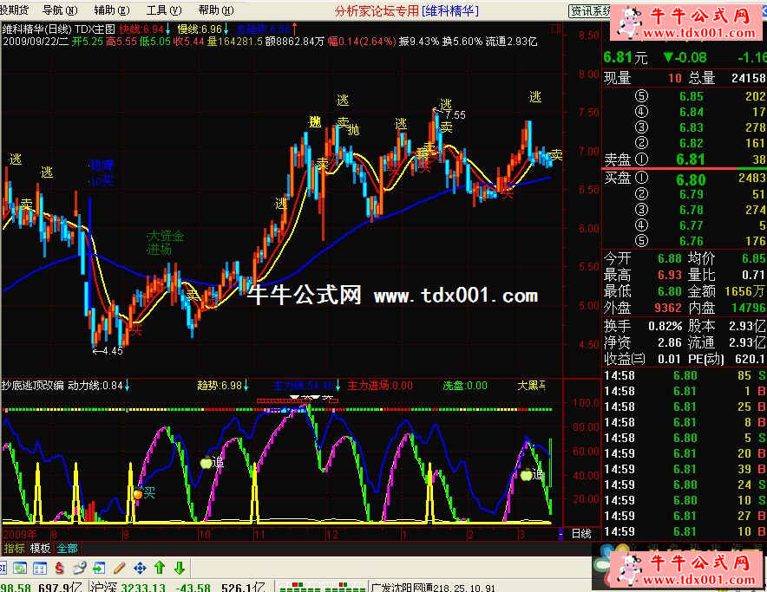
Task: Open the 工具(V) menu
Action: 164,10
